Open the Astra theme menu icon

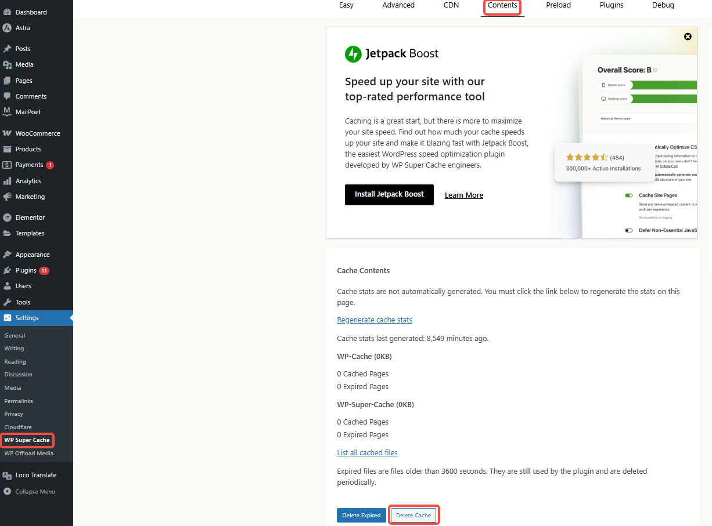(x=7, y=28)
